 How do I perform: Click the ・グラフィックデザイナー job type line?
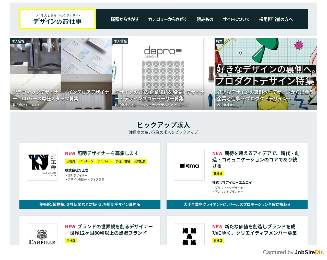coord(229,188)
